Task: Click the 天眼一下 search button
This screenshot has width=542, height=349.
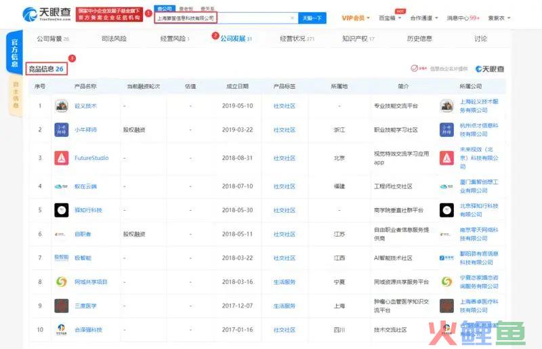Action: (x=312, y=18)
